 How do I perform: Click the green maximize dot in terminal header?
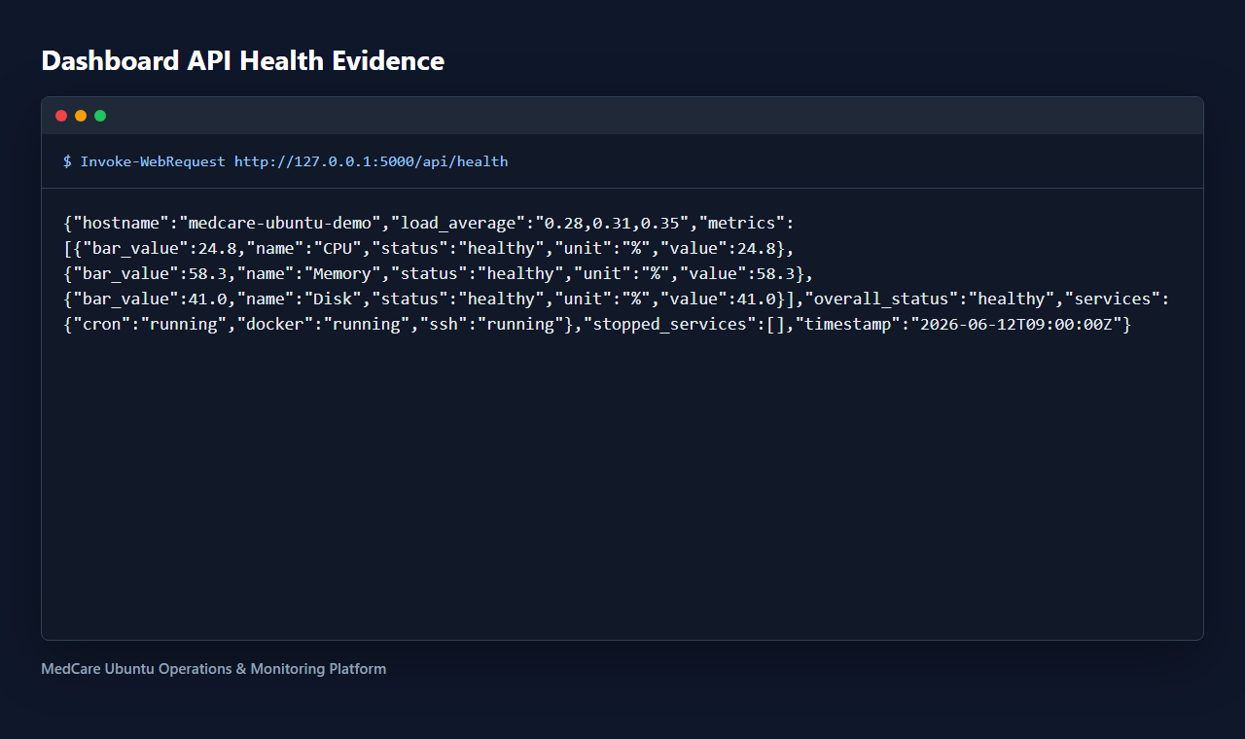tap(100, 116)
